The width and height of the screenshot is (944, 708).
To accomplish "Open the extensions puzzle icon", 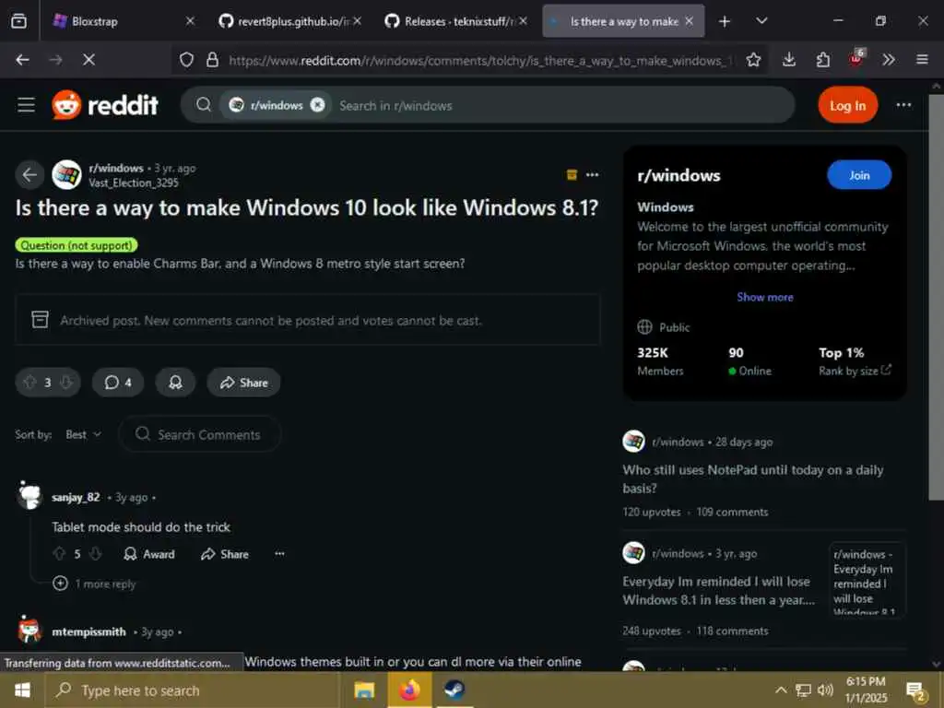I will click(822, 60).
